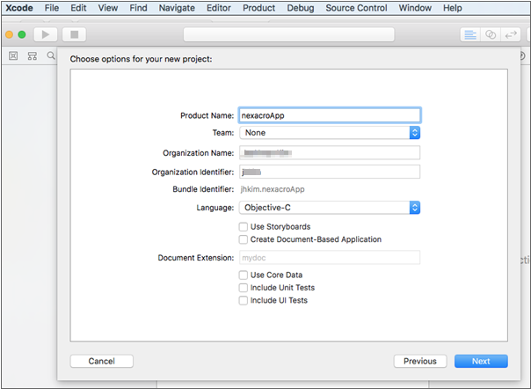The image size is (531, 389).
Task: Tick the Include Unit Tests checkbox
Action: [x=244, y=288]
